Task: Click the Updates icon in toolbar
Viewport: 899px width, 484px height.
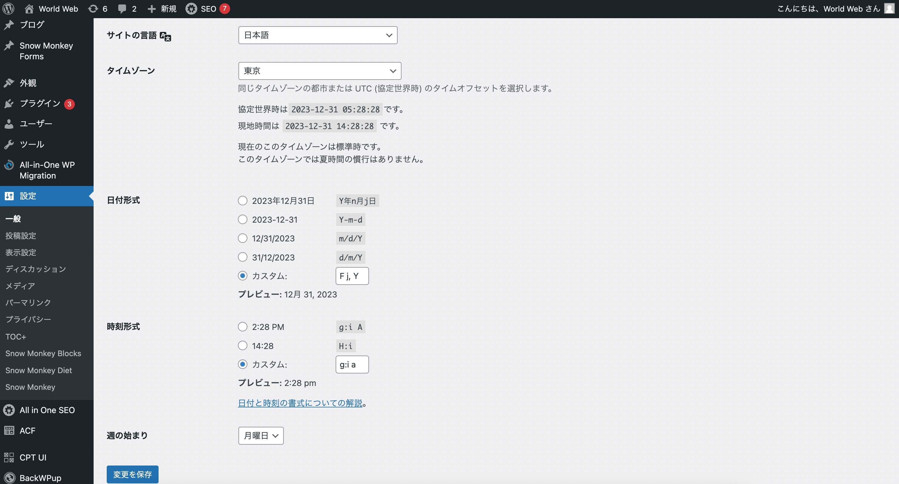Action: pos(92,9)
